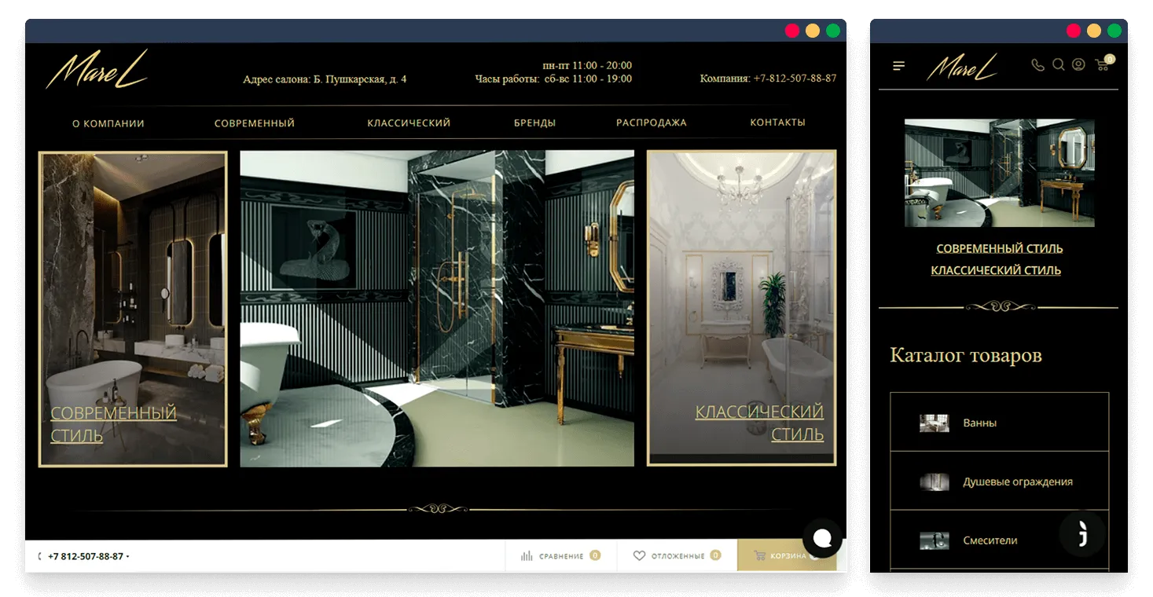Expand the phone number dropdown in bottom bar
The image size is (1153, 597).
(128, 557)
